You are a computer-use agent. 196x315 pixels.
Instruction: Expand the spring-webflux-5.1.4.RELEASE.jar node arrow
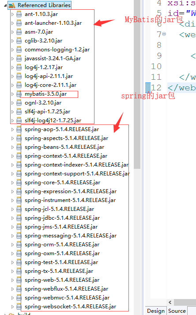12,289
